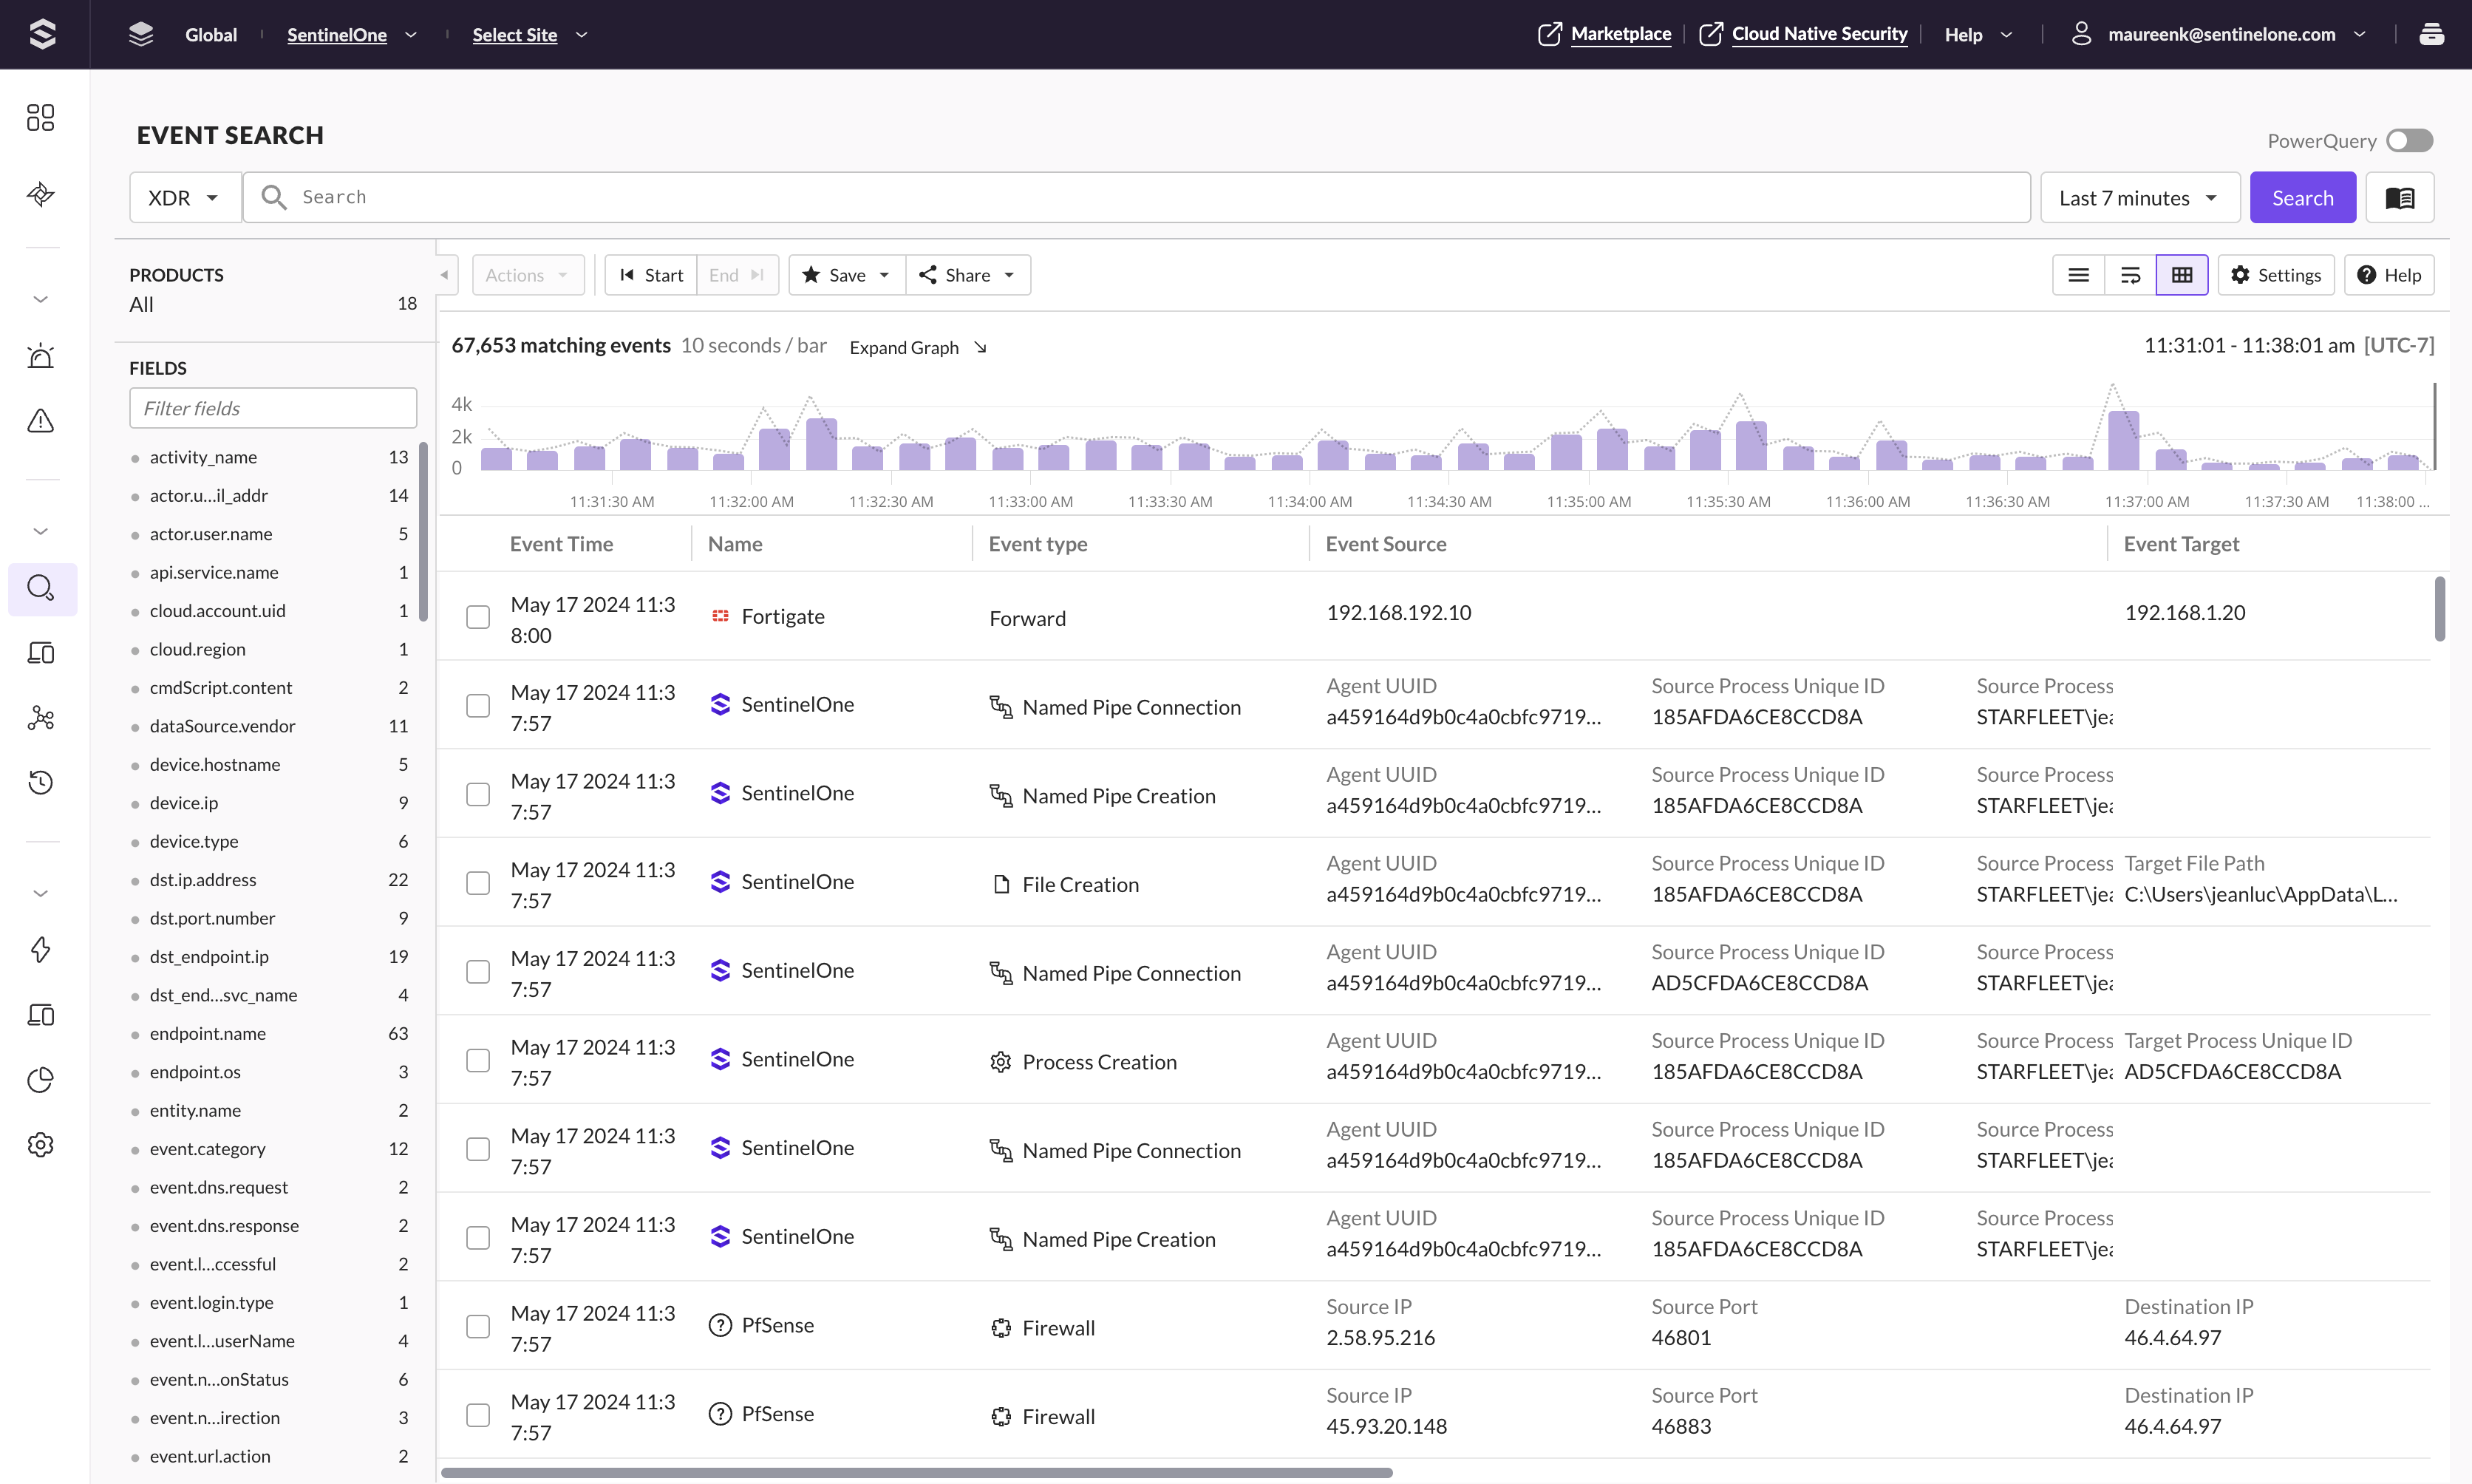
Task: Toggle the PowerQuery switch
Action: (2409, 141)
